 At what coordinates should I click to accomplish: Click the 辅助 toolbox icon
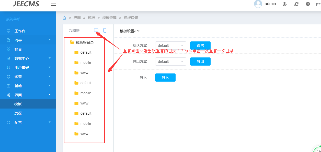pos(8,86)
